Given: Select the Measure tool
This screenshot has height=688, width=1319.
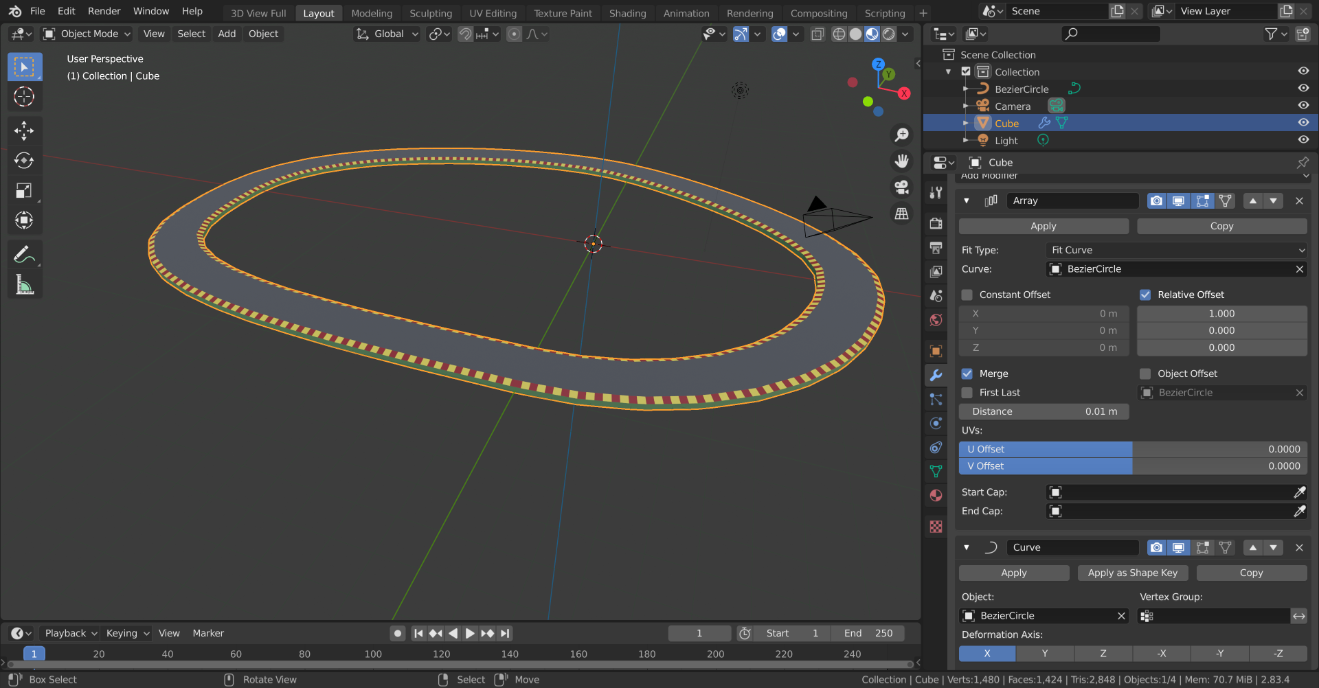Looking at the screenshot, I should (x=24, y=284).
